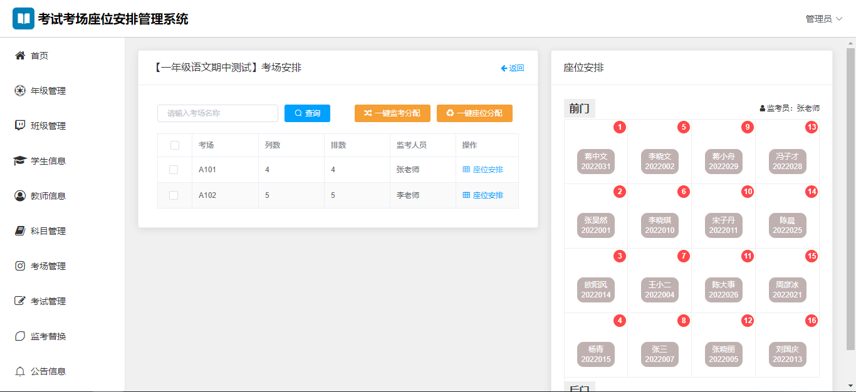
Task: Click the left arrow icon next to 返回
Action: click(504, 68)
